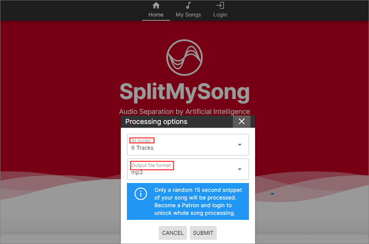
Task: Close the Processing options dialog
Action: tap(241, 121)
